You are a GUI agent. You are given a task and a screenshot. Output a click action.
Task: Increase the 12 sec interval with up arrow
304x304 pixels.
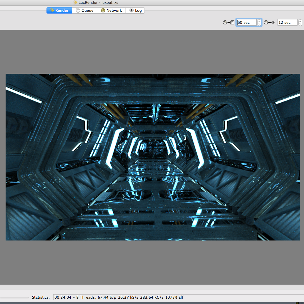point(300,21)
